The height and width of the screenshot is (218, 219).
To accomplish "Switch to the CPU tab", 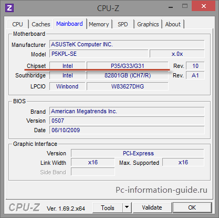I will [17, 24].
